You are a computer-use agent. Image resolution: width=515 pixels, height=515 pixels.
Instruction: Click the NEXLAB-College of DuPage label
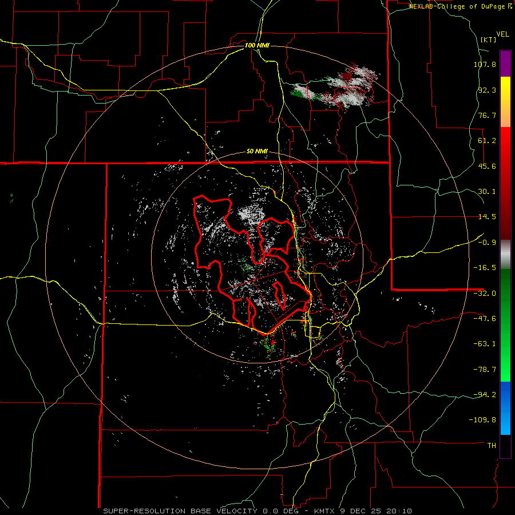460,6
